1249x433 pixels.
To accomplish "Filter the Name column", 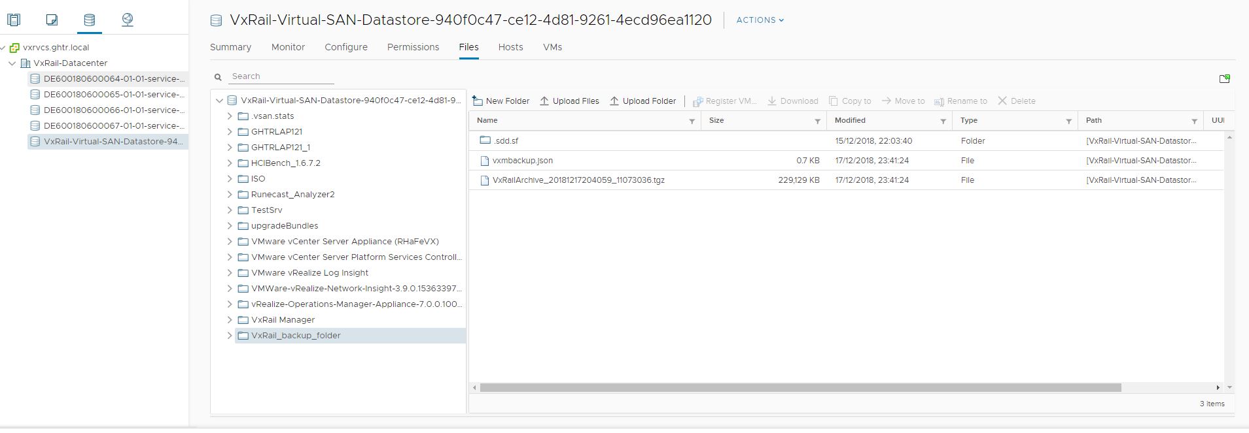I will coord(692,121).
